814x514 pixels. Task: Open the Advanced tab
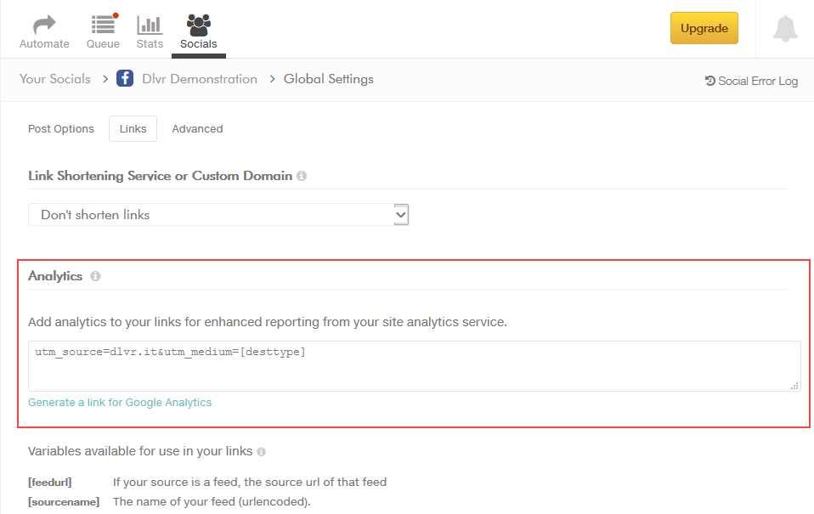point(196,128)
